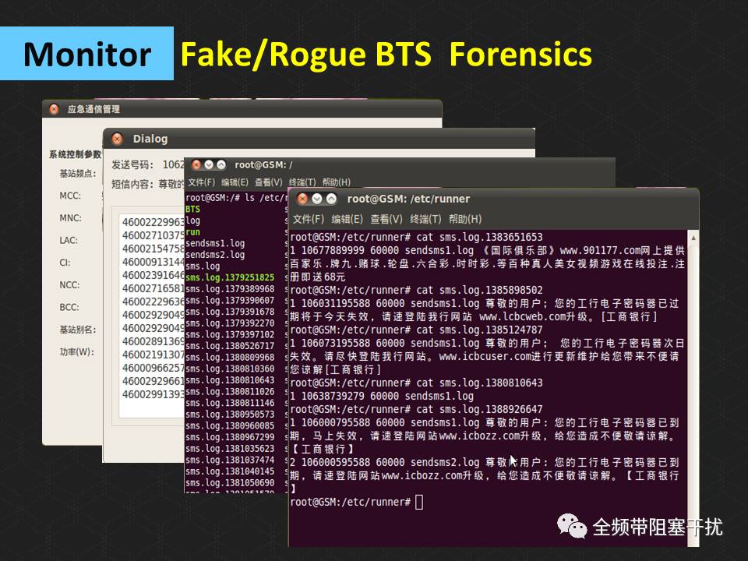Click the LAC: label in 应急通信管理 window
The height and width of the screenshot is (561, 748).
coord(69,241)
